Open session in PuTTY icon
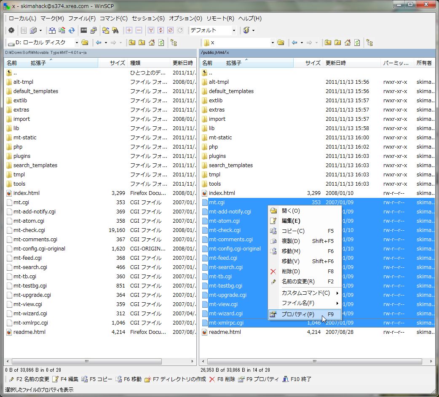The image size is (439, 397). [94, 30]
